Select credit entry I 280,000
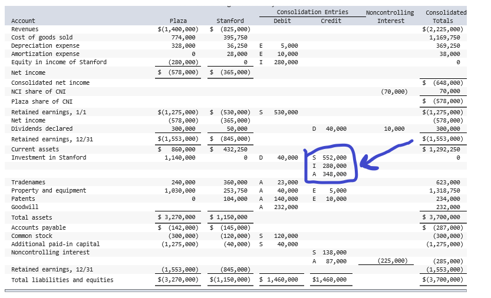491x298 pixels. tap(329, 166)
